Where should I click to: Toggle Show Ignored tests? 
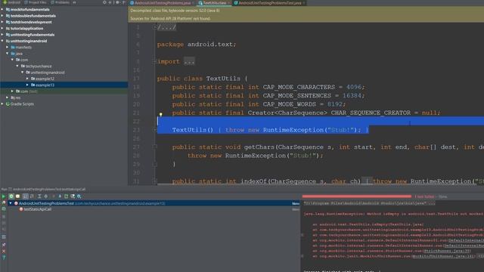click(17, 196)
